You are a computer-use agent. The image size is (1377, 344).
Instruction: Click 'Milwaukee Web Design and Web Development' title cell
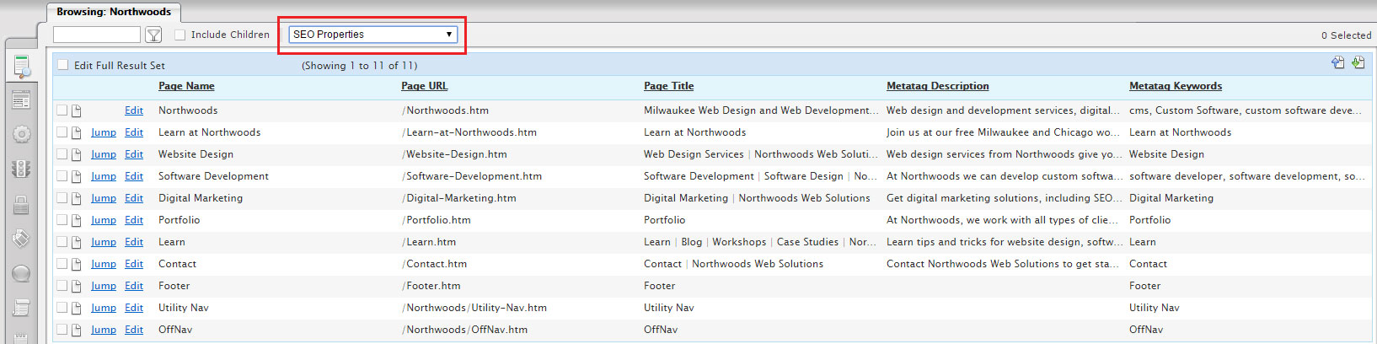(761, 110)
